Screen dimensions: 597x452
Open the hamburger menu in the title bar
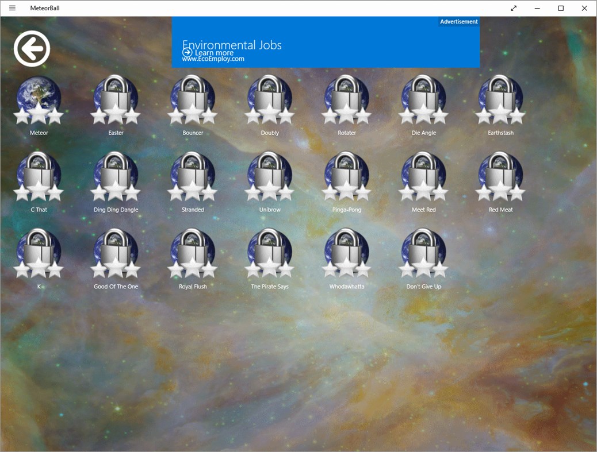pos(12,8)
